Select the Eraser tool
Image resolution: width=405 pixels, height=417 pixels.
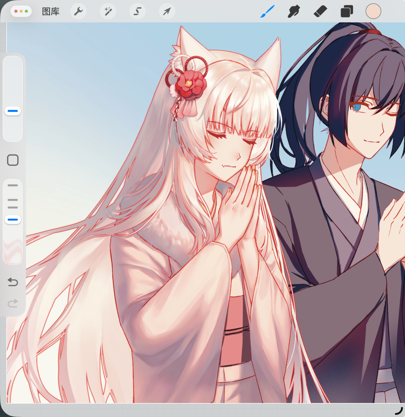tap(320, 11)
